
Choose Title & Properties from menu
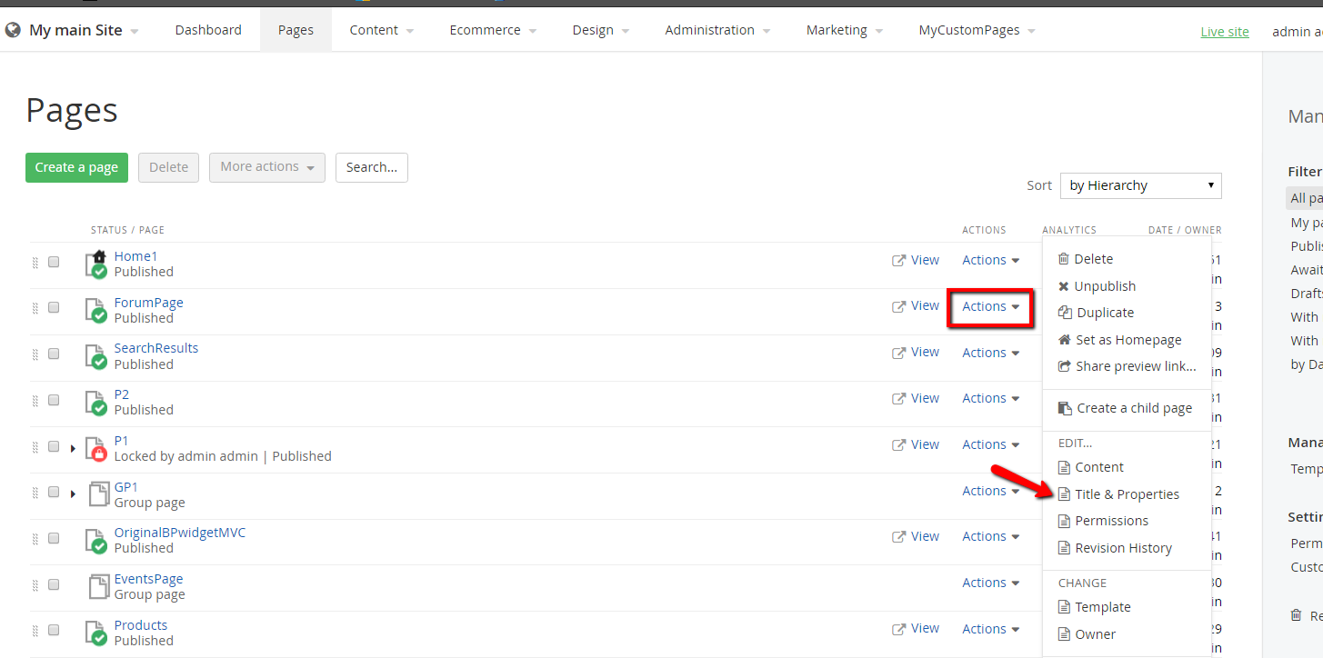point(1127,494)
